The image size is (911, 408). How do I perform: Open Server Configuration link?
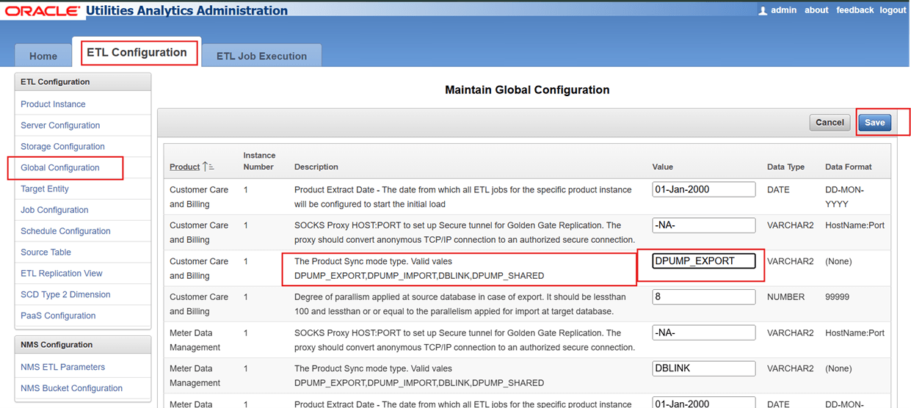[x=60, y=125]
